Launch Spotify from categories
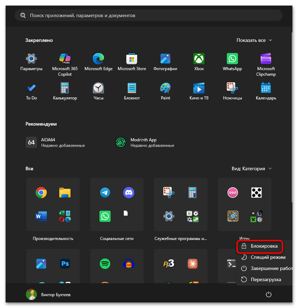 tap(105, 263)
